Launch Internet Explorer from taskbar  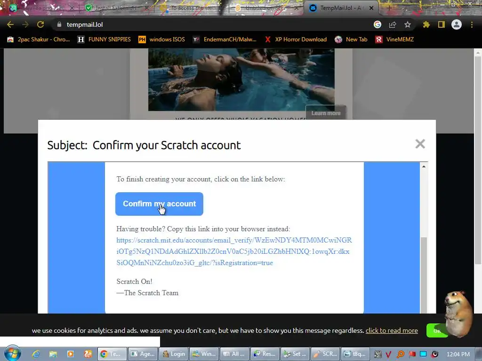tap(36, 354)
